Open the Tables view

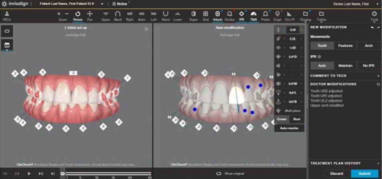(x=321, y=16)
